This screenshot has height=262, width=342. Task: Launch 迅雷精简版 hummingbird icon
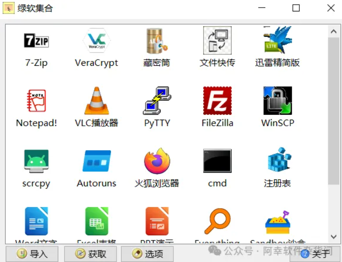coord(278,40)
